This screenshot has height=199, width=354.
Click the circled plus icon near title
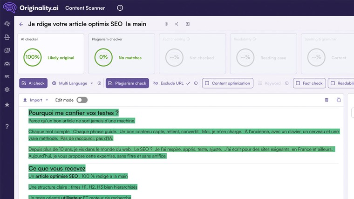coord(166,24)
